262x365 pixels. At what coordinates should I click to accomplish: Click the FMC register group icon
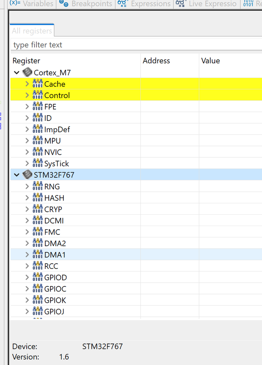click(37, 232)
